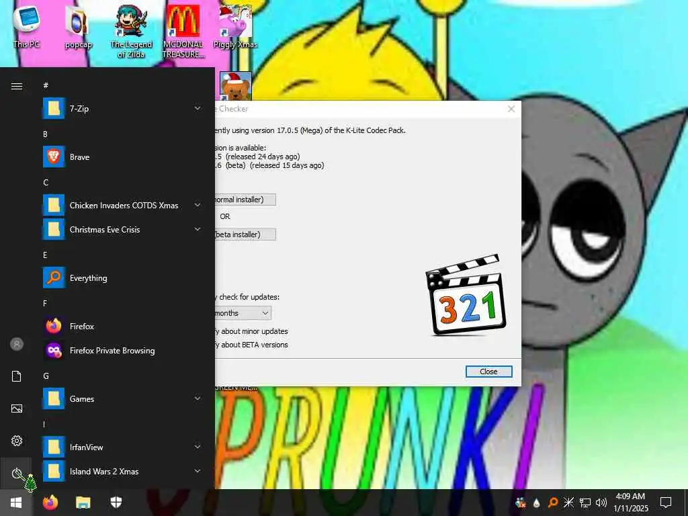Expand Chicken Invaders COTDS Xmas chevron

(x=198, y=206)
